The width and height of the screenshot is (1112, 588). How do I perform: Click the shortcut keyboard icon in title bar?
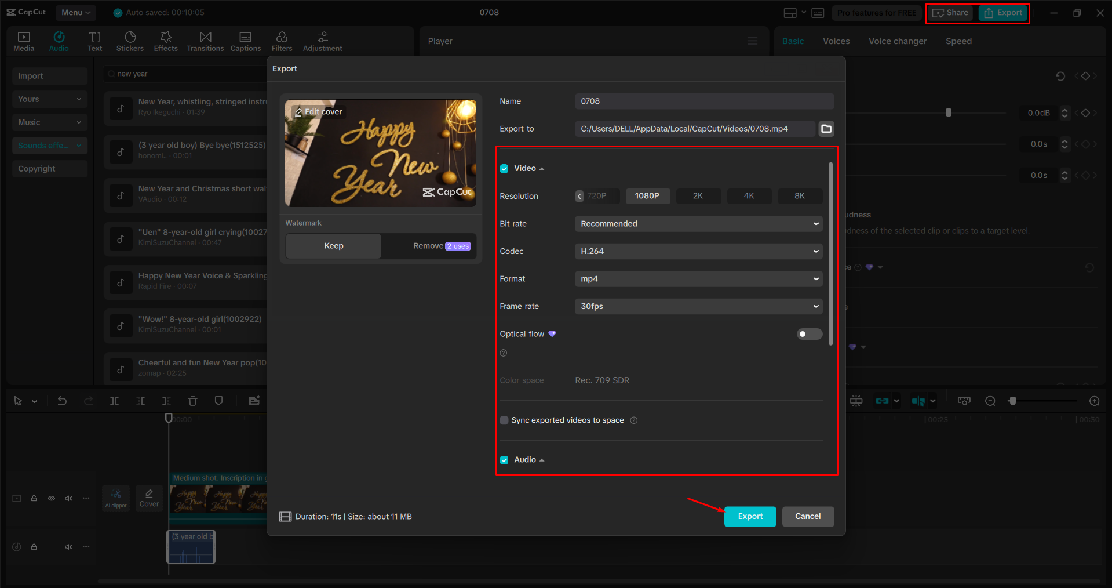tap(818, 13)
